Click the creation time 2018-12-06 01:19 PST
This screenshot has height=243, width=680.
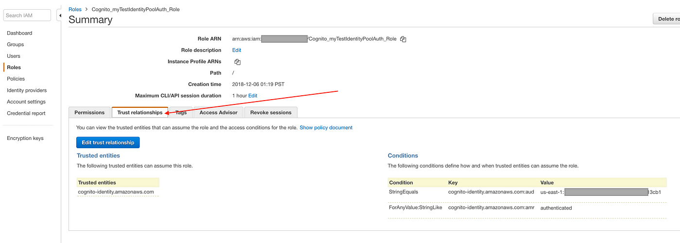pyautogui.click(x=258, y=85)
